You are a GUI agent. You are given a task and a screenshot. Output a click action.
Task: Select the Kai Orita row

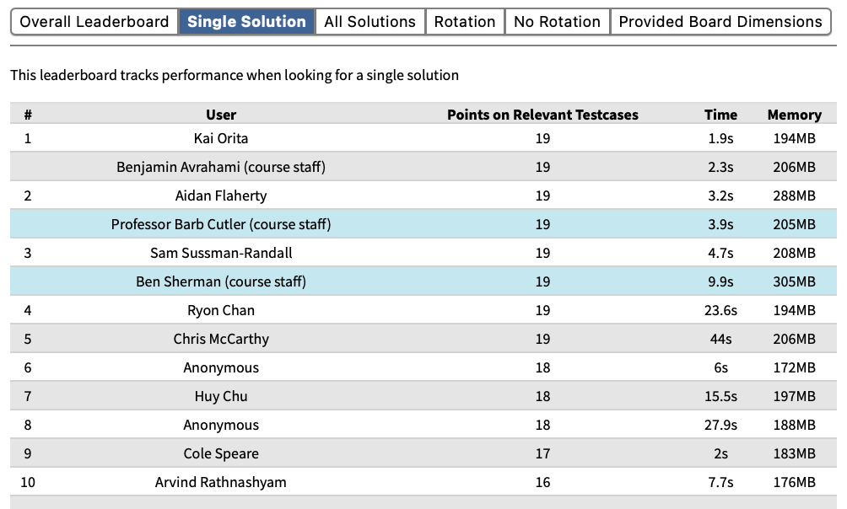click(221, 138)
